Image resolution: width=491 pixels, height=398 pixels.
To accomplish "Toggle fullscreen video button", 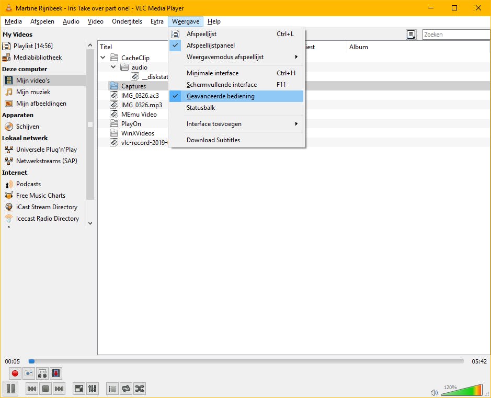I will point(78,389).
